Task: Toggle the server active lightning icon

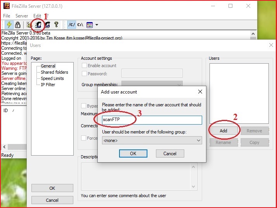Action: (9, 25)
